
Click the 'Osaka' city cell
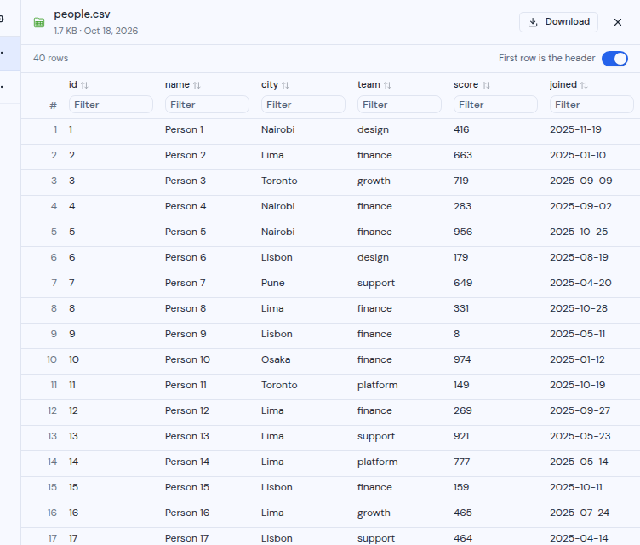(276, 359)
